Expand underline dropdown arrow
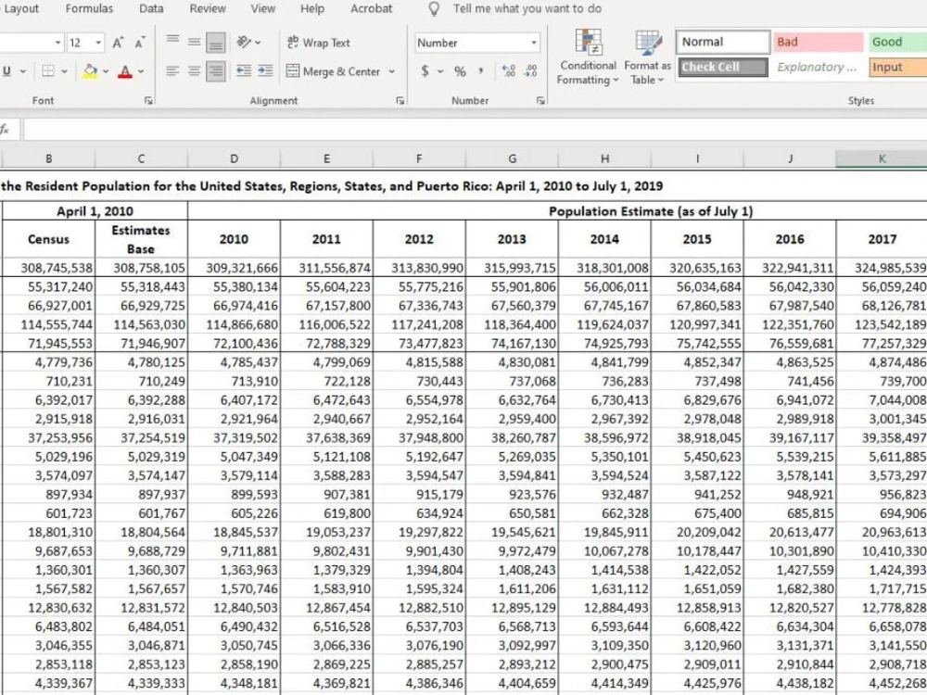The image size is (927, 695). pos(22,71)
